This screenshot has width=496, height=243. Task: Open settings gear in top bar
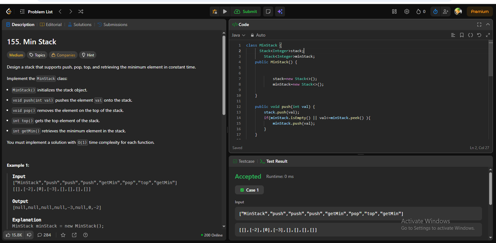point(406,12)
